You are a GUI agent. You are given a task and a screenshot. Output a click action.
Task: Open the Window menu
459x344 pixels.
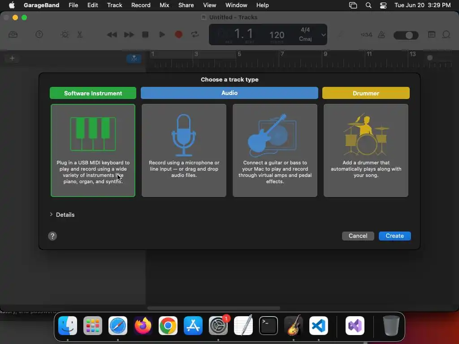pyautogui.click(x=236, y=5)
